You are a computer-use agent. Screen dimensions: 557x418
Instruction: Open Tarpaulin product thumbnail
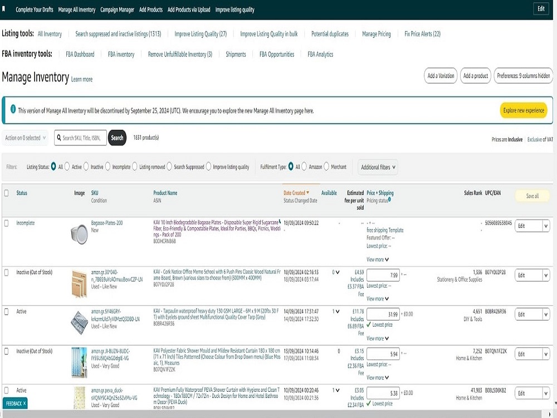79,322
